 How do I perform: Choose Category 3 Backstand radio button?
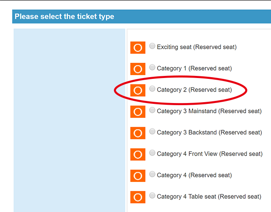click(152, 131)
